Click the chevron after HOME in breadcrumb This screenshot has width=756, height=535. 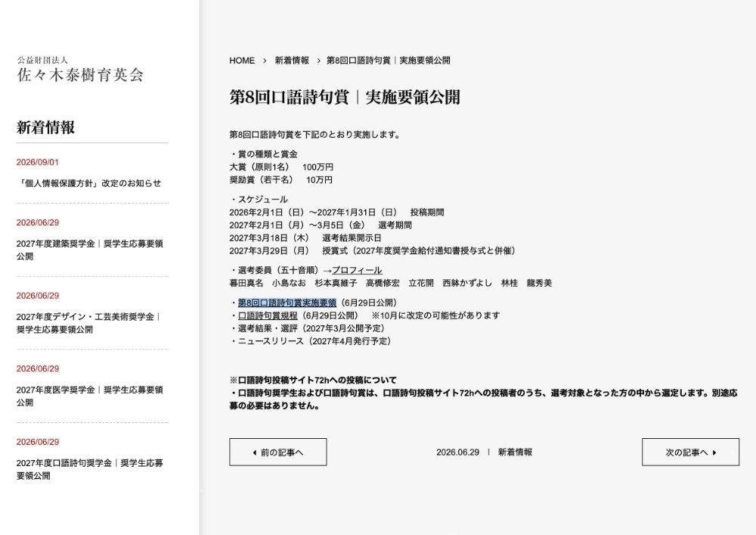[265, 61]
